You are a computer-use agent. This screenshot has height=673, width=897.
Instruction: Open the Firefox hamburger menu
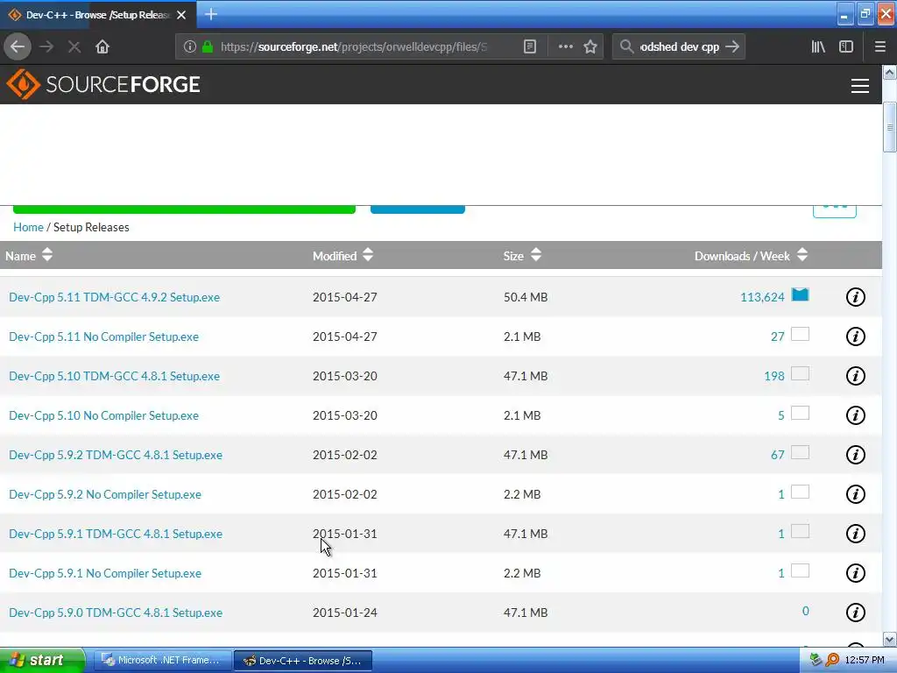point(880,47)
